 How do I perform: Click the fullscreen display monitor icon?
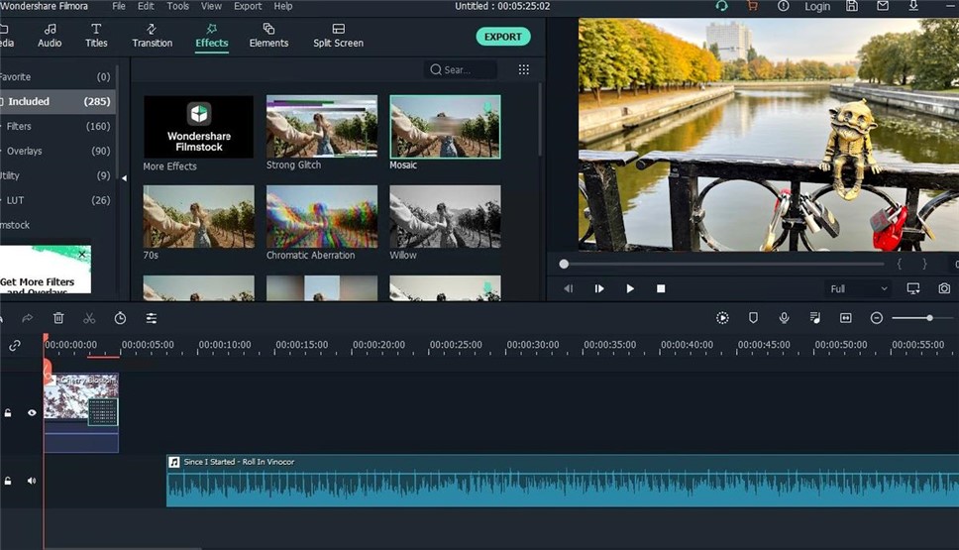pos(913,288)
